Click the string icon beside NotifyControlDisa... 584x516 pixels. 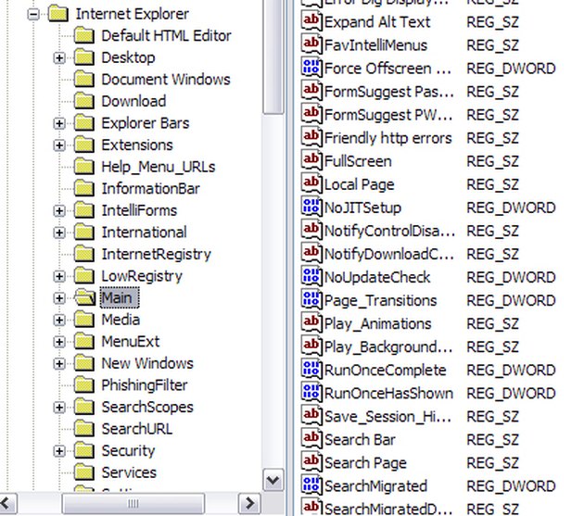[311, 231]
